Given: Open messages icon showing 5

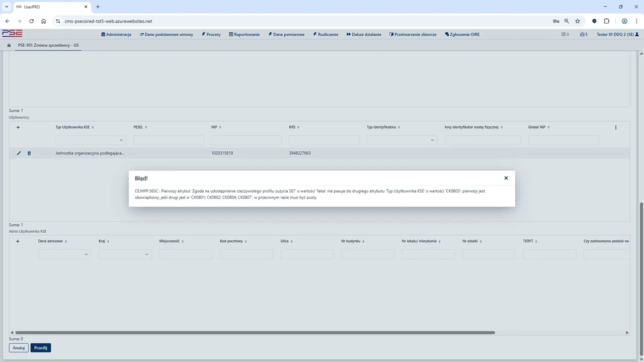Looking at the screenshot, I should pyautogui.click(x=584, y=35).
